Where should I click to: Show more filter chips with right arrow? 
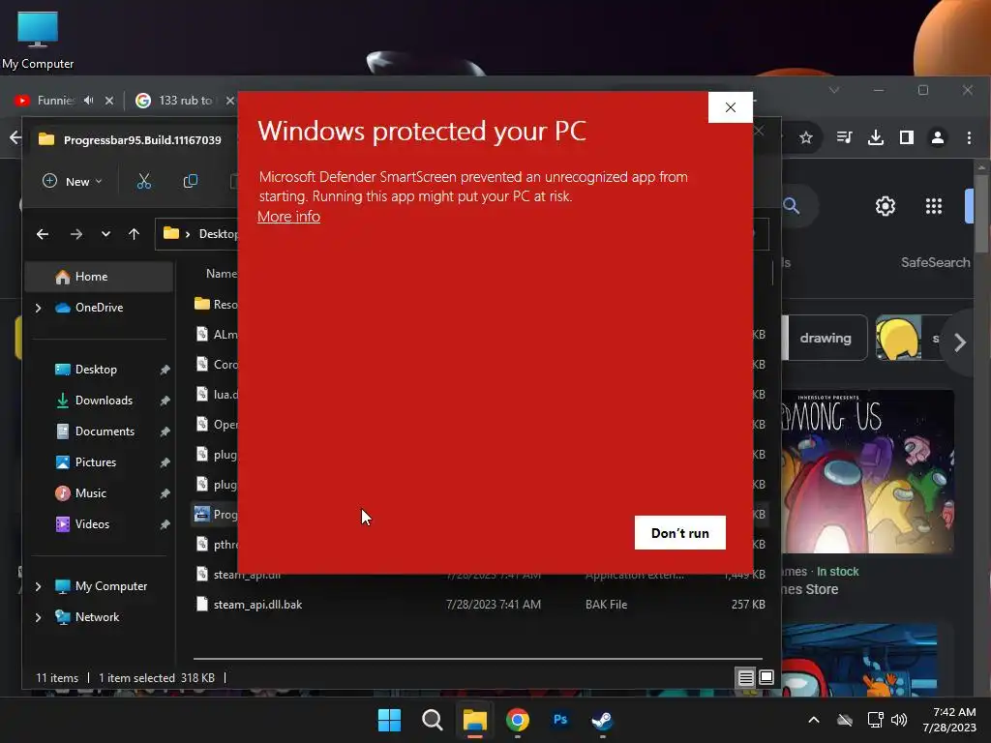pyautogui.click(x=960, y=342)
